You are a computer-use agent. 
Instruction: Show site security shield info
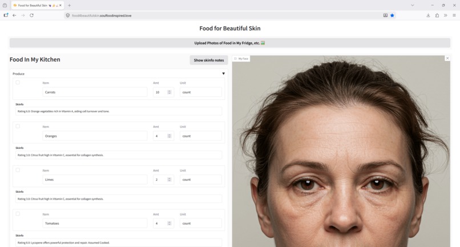coord(68,15)
